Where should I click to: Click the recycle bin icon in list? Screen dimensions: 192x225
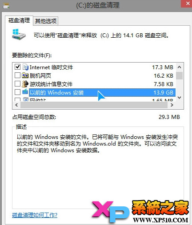pyautogui.click(x=25, y=99)
